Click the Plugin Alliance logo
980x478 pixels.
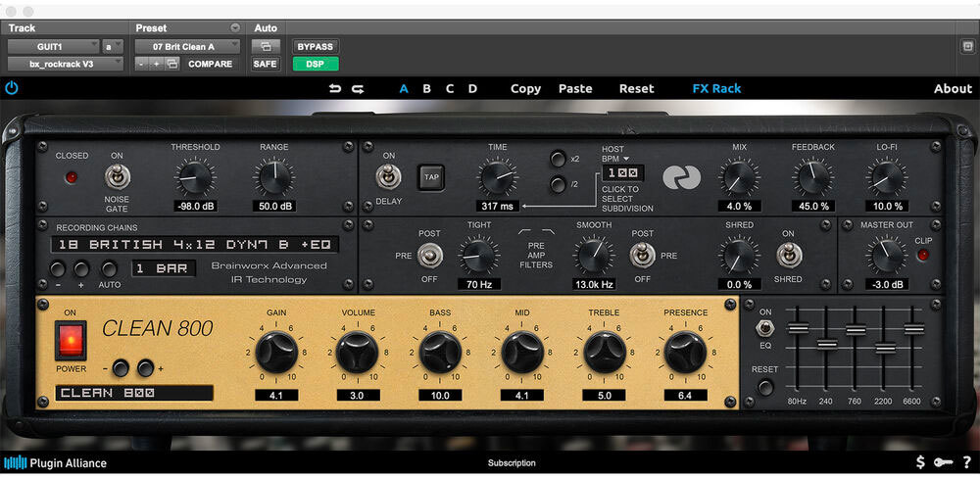pyautogui.click(x=56, y=462)
